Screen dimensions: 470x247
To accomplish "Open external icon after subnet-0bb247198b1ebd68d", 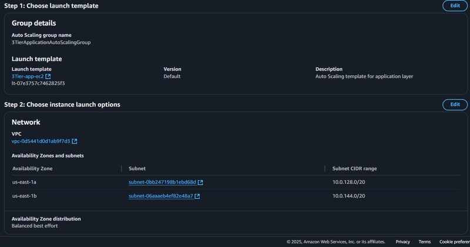I will pos(200,182).
